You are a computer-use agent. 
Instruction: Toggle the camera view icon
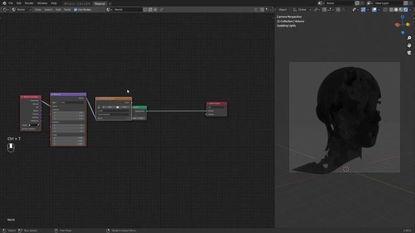(x=409, y=53)
